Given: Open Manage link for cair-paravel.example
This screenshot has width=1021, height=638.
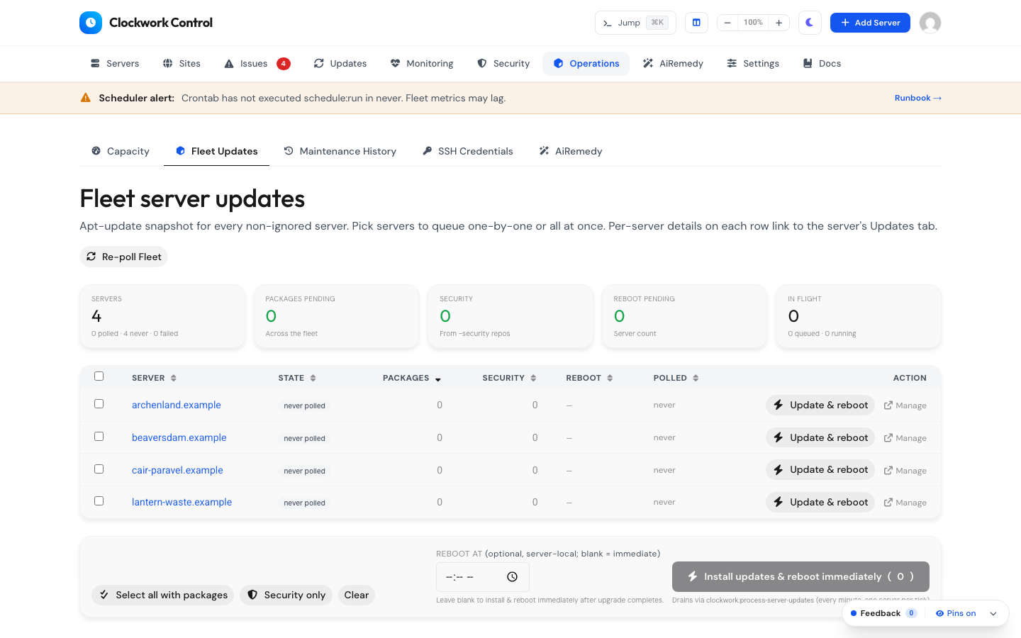Looking at the screenshot, I should 905,471.
